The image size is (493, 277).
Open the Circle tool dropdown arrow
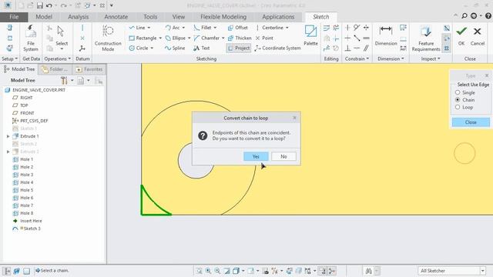coord(152,48)
